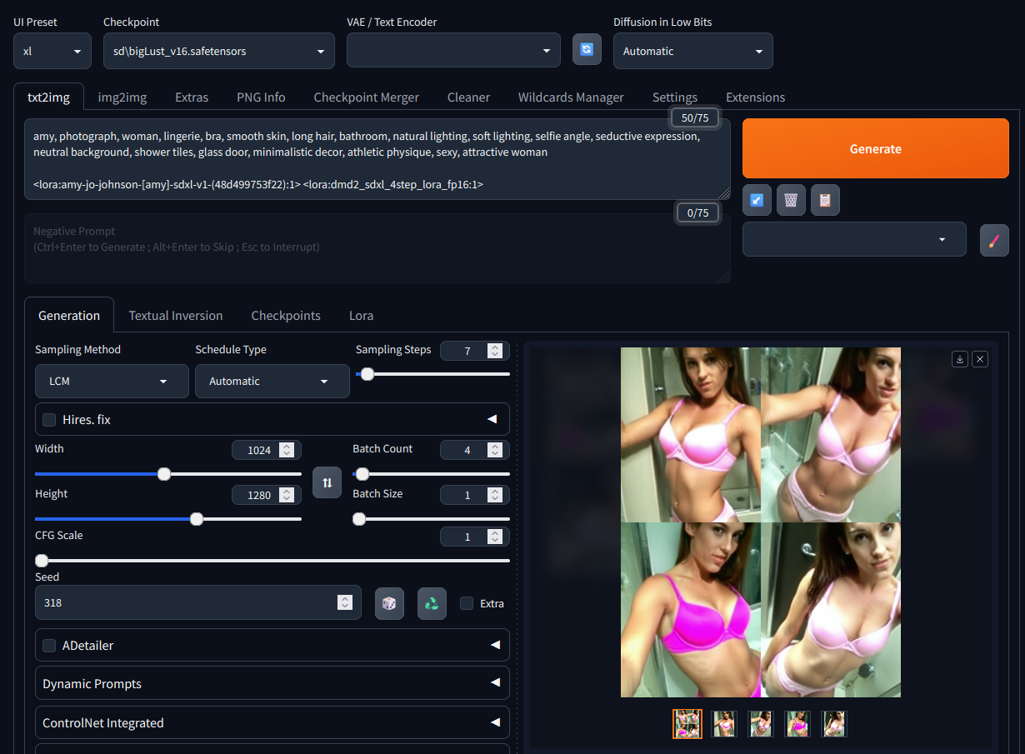Screen dimensions: 1025x754
Task: Click the 50/75 prompt token counter
Action: [x=695, y=117]
